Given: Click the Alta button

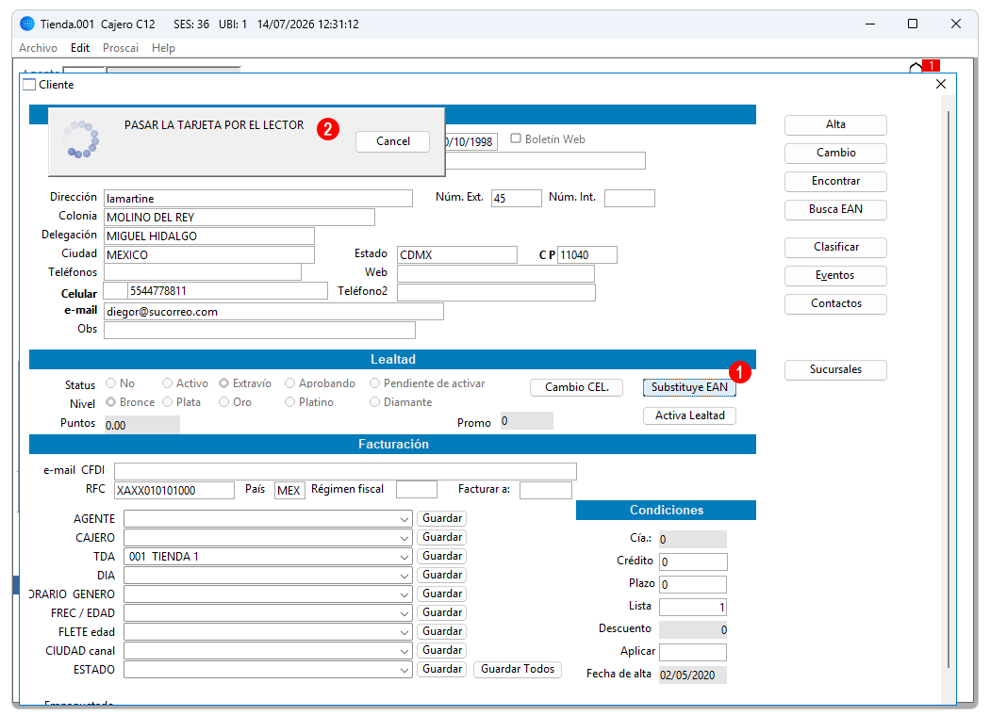Looking at the screenshot, I should tap(835, 125).
